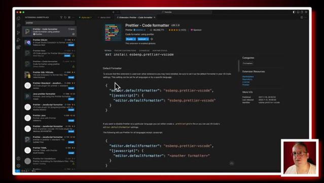The height and width of the screenshot is (183, 324).
Task: Open the command center search box
Action: point(166,12)
